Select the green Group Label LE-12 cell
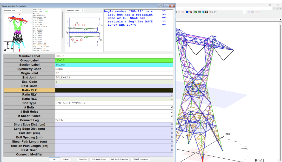The height and width of the screenshot is (162, 282). coord(114,60)
